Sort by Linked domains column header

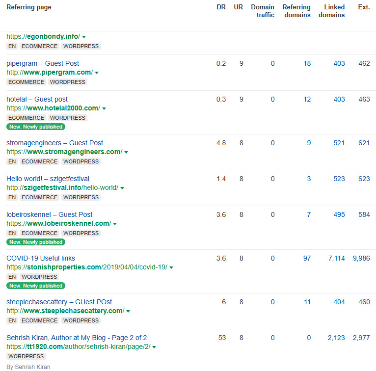pyautogui.click(x=332, y=11)
